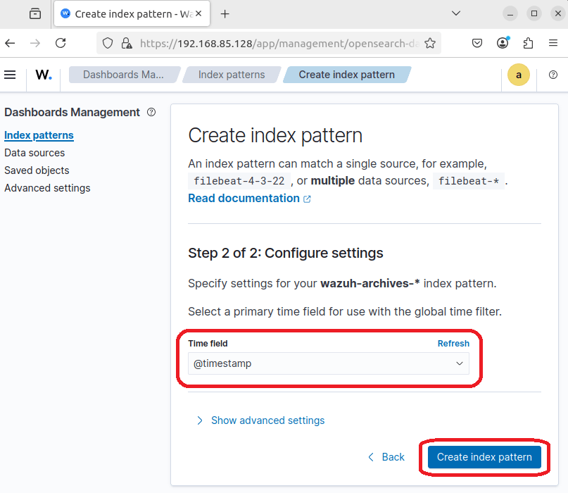Open Advanced settings in sidebar
This screenshot has width=568, height=493.
point(47,188)
